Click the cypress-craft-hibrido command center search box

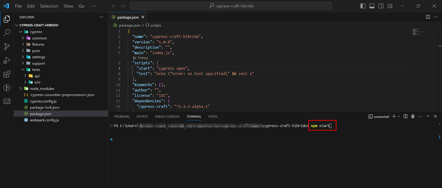[x=231, y=6]
